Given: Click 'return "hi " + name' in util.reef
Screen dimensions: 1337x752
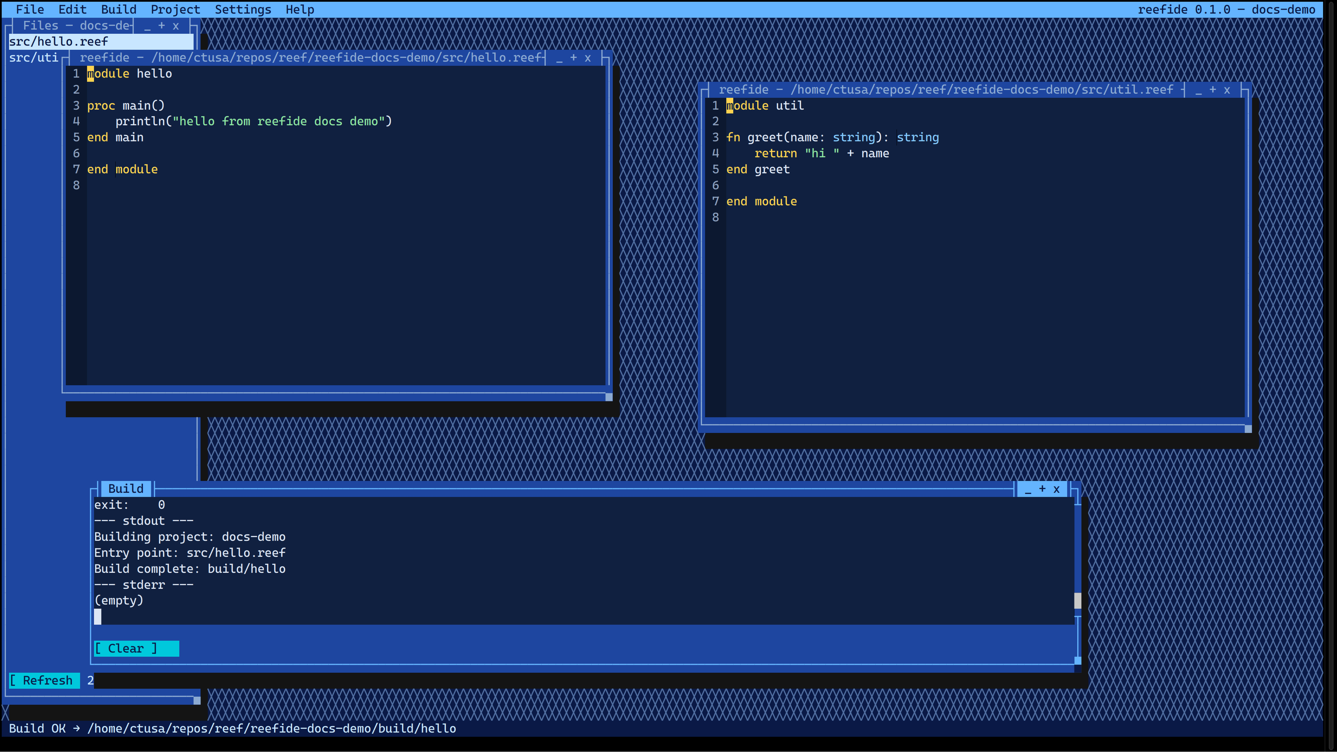Looking at the screenshot, I should 822,154.
